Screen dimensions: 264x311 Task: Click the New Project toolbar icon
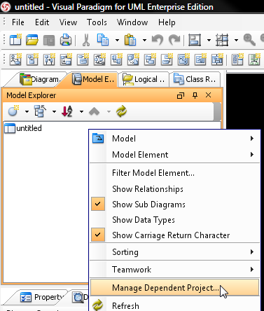[x=15, y=40]
